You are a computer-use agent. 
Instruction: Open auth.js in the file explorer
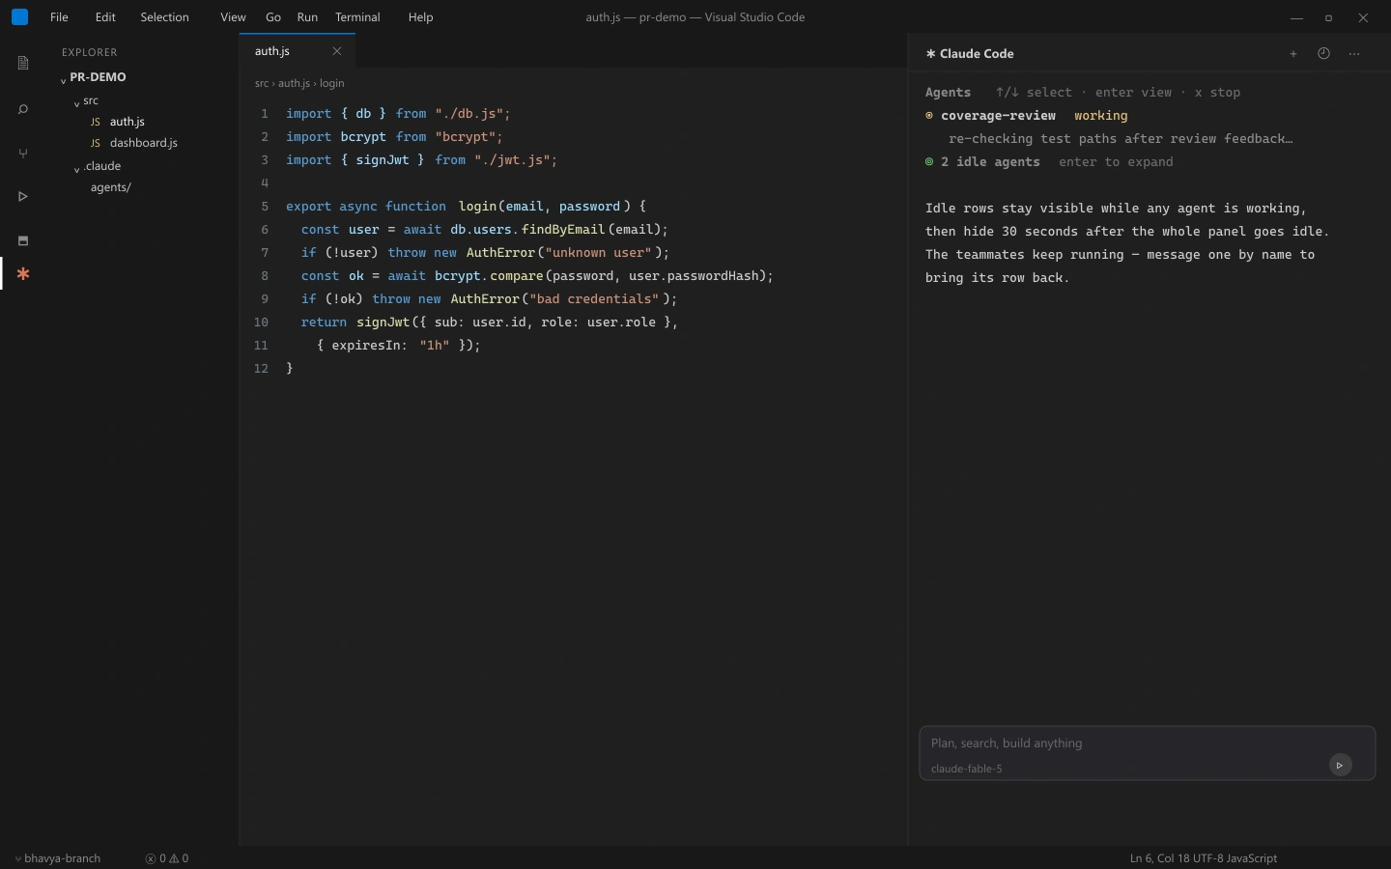pyautogui.click(x=128, y=122)
